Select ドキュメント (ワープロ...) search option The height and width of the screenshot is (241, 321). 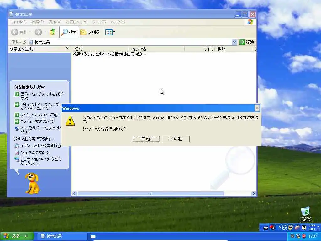pyautogui.click(x=38, y=106)
